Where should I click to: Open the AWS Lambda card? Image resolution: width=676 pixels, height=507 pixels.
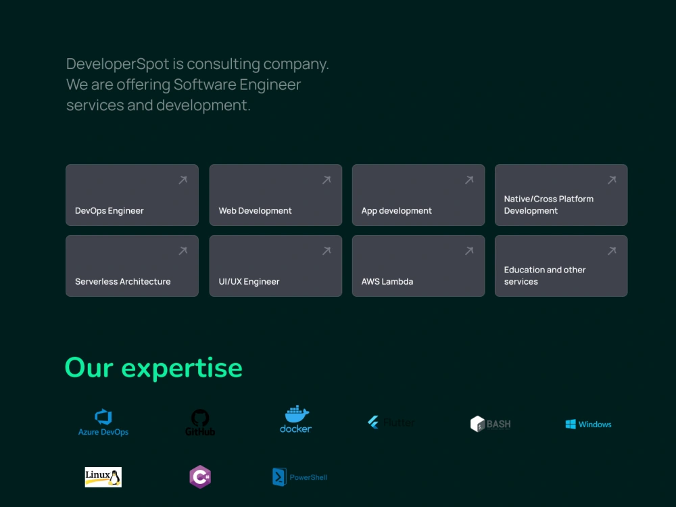(x=418, y=266)
